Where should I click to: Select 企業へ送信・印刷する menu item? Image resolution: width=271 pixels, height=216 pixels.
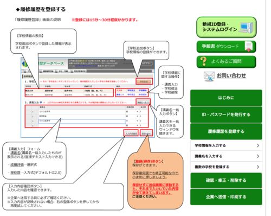[x=226, y=197]
